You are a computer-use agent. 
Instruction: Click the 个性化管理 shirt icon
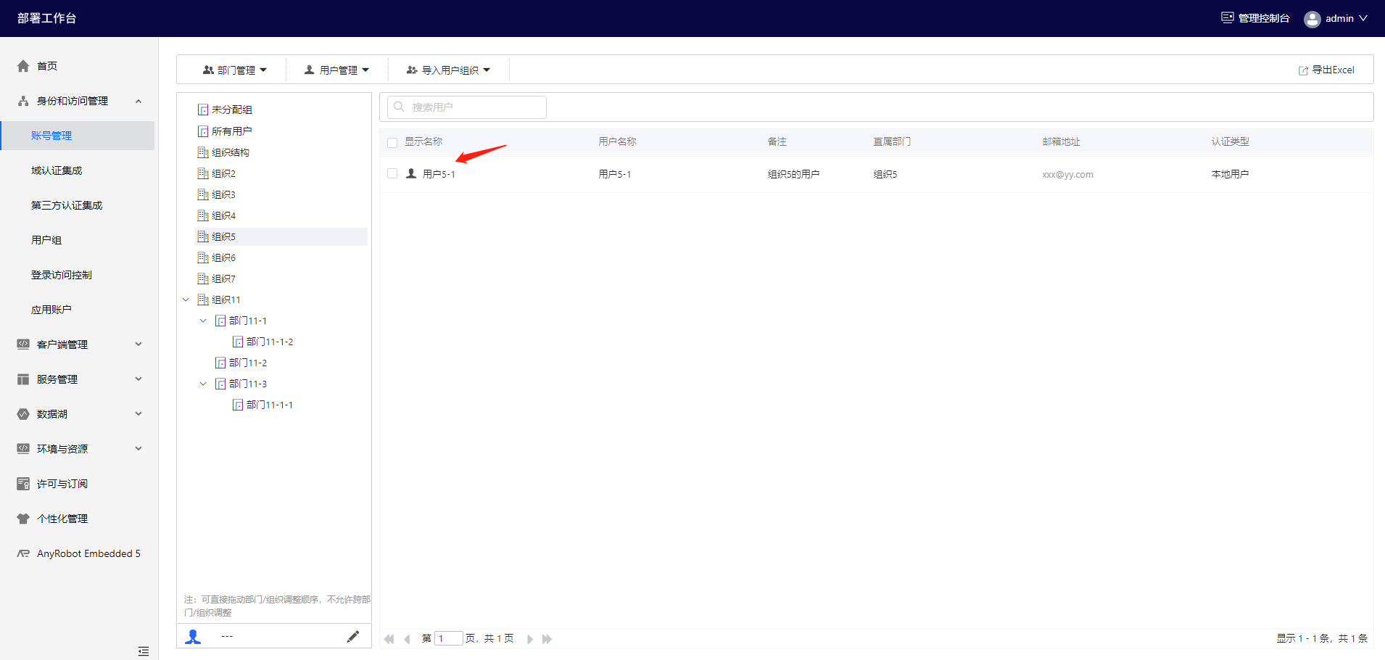tap(23, 519)
